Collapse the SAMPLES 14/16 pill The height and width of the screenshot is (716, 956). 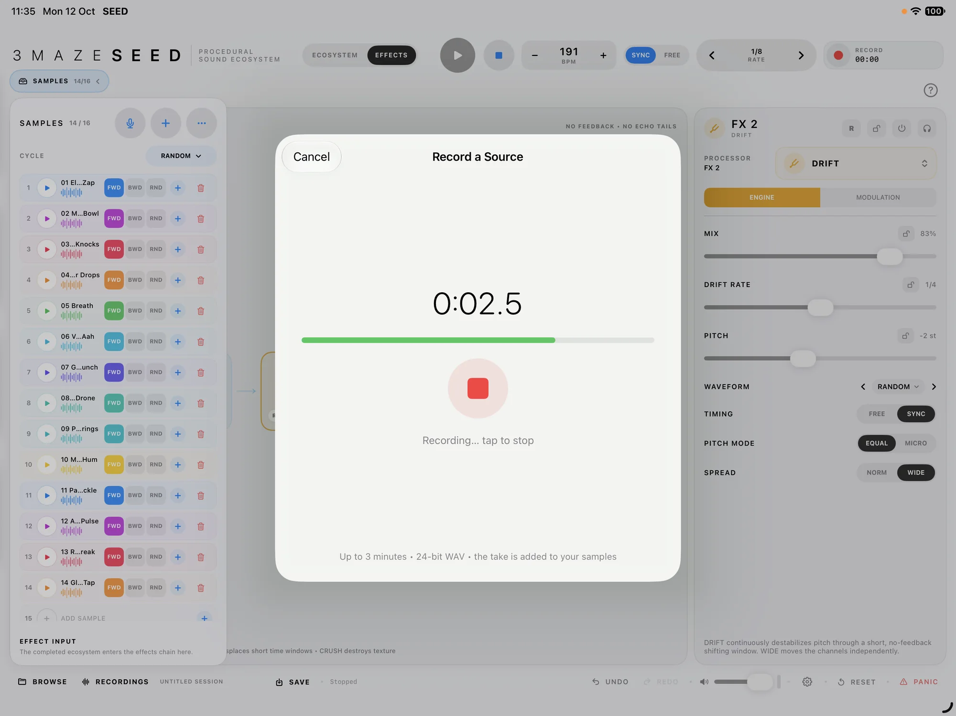[59, 81]
